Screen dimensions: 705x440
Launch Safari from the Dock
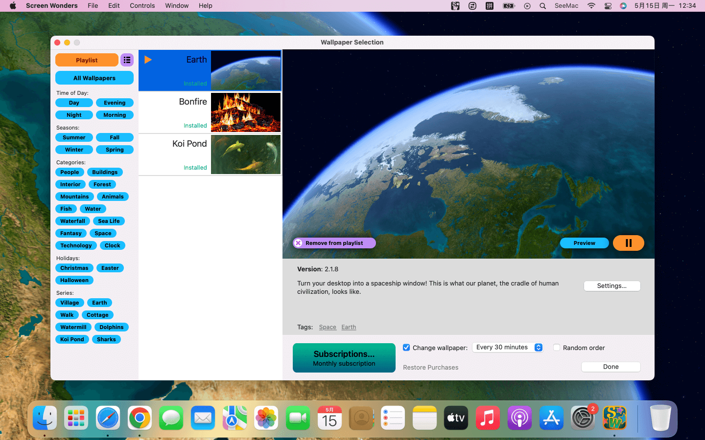(108, 418)
